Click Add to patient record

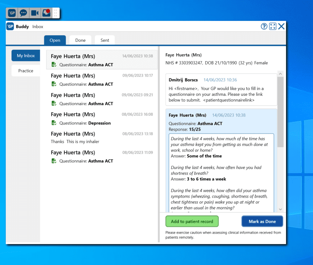coord(192,221)
